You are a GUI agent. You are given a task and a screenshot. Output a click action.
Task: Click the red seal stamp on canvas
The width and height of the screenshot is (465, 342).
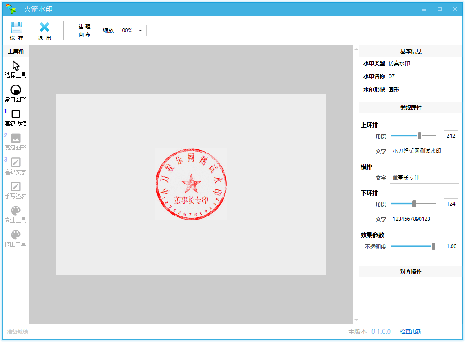click(191, 184)
